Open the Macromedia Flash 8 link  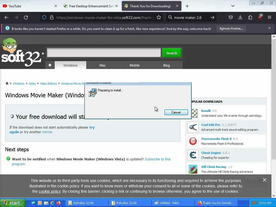click(x=216, y=139)
